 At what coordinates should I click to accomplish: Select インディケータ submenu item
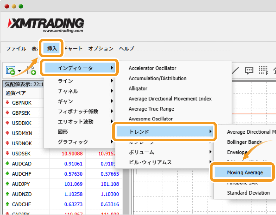click(80, 68)
